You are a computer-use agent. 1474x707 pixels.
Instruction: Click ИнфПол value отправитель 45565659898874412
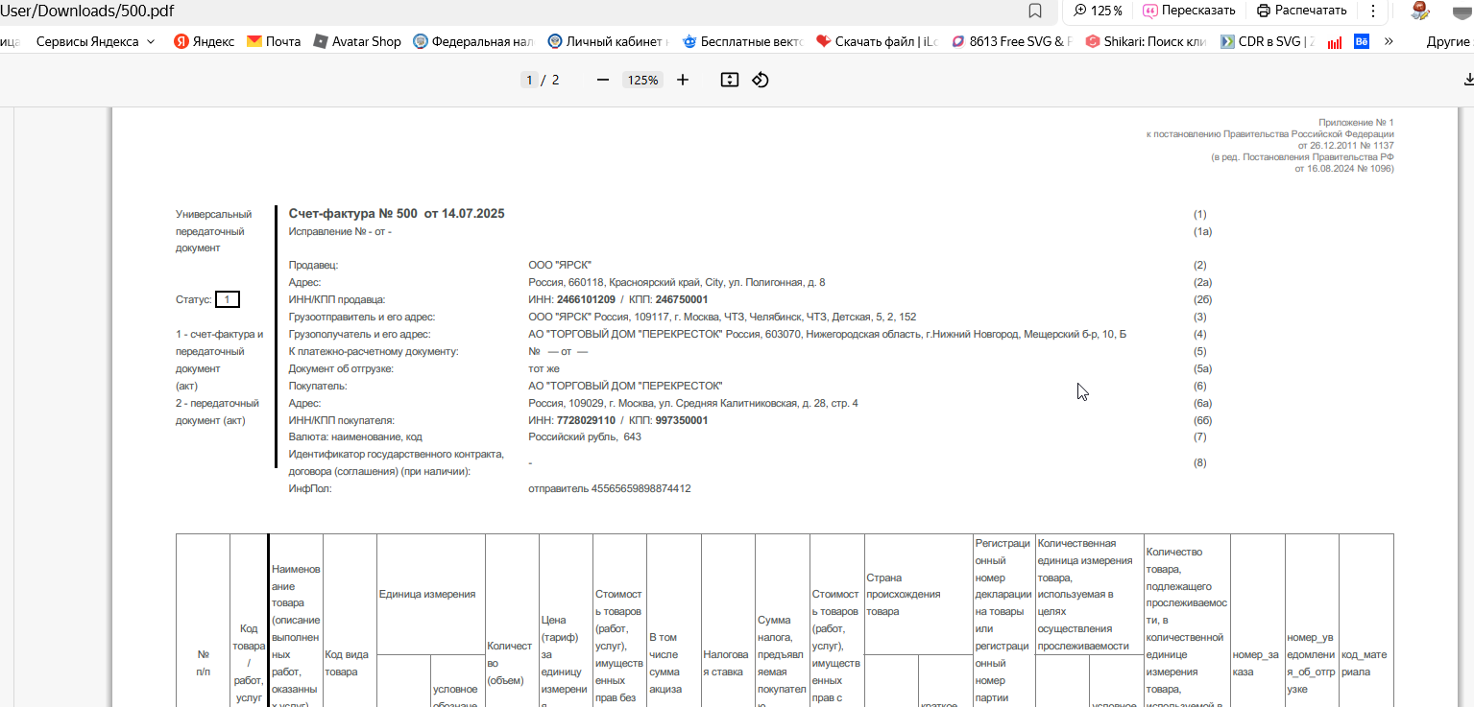pos(610,488)
